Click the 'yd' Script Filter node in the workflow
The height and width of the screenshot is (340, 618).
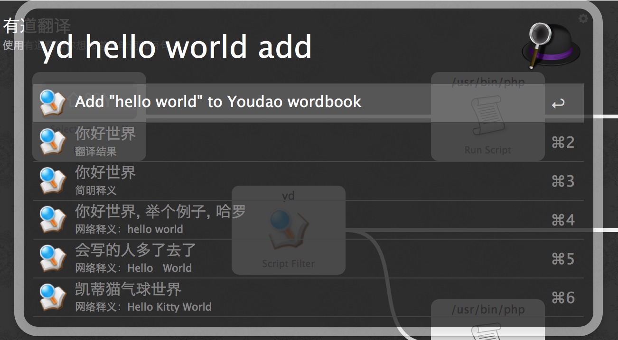(x=288, y=230)
